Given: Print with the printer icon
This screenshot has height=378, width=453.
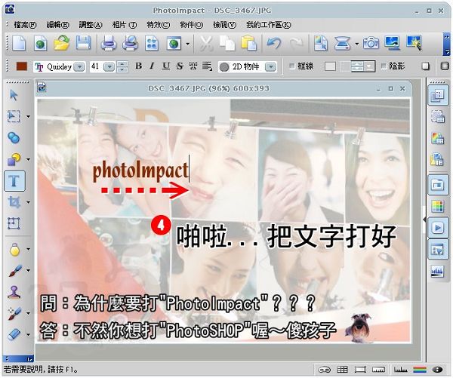Looking at the screenshot, I should click(108, 44).
